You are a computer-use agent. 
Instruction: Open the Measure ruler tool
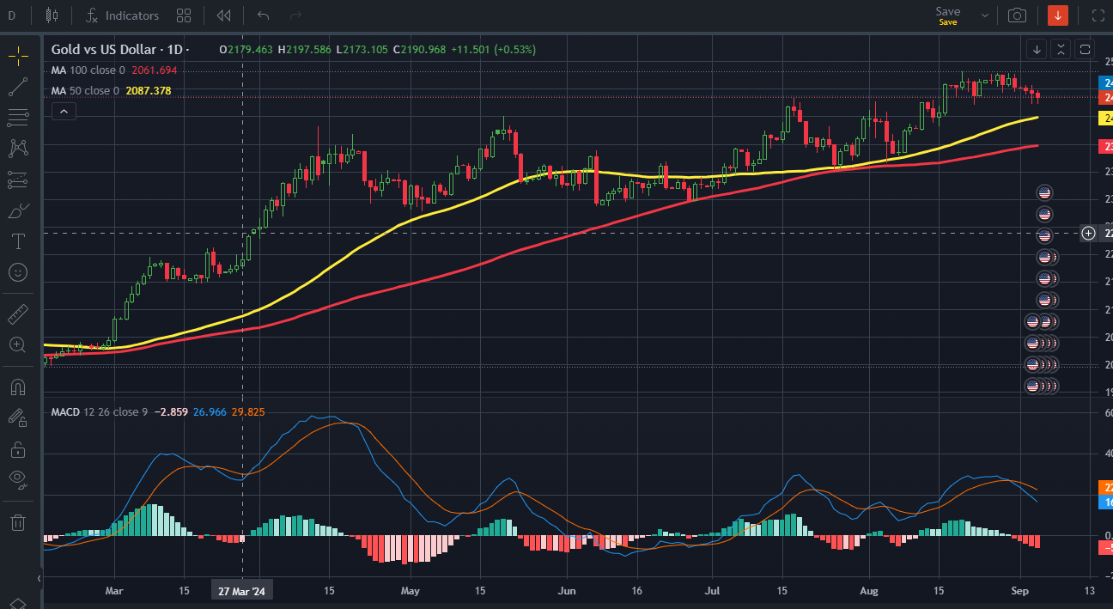pyautogui.click(x=19, y=313)
